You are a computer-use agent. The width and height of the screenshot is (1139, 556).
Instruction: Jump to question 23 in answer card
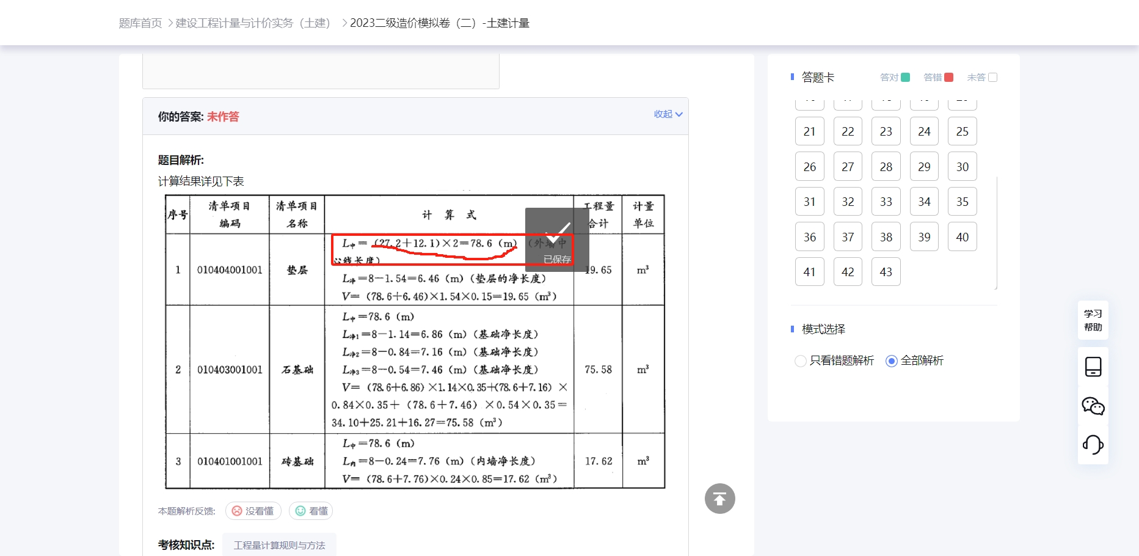coord(886,131)
